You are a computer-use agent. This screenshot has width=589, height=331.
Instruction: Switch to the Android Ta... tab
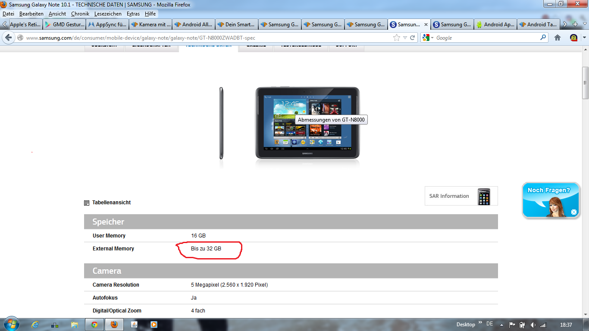[539, 25]
